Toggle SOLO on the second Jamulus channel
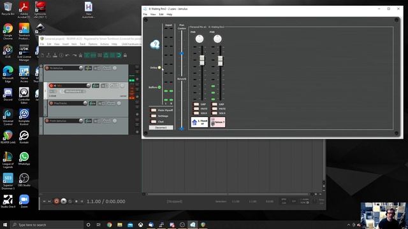 (214, 113)
